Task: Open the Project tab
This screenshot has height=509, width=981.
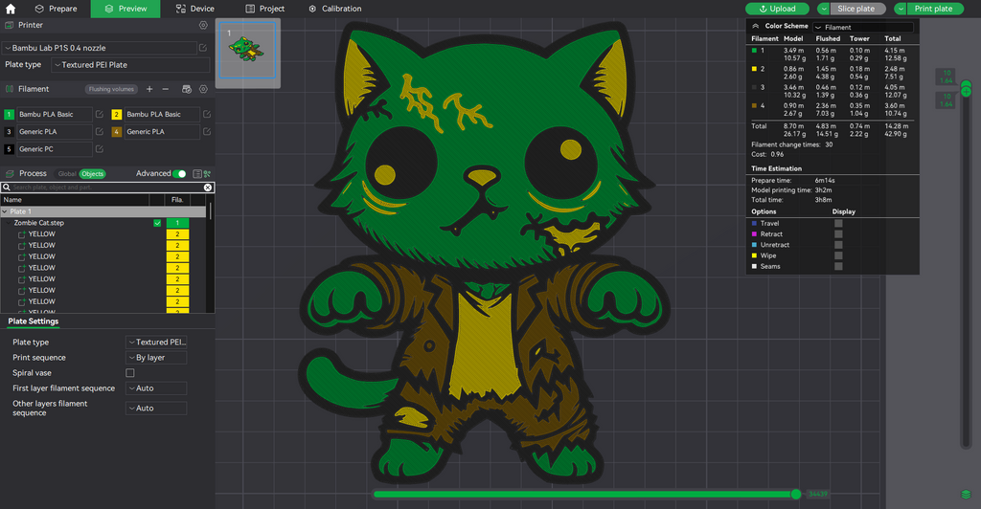Action: (x=264, y=9)
